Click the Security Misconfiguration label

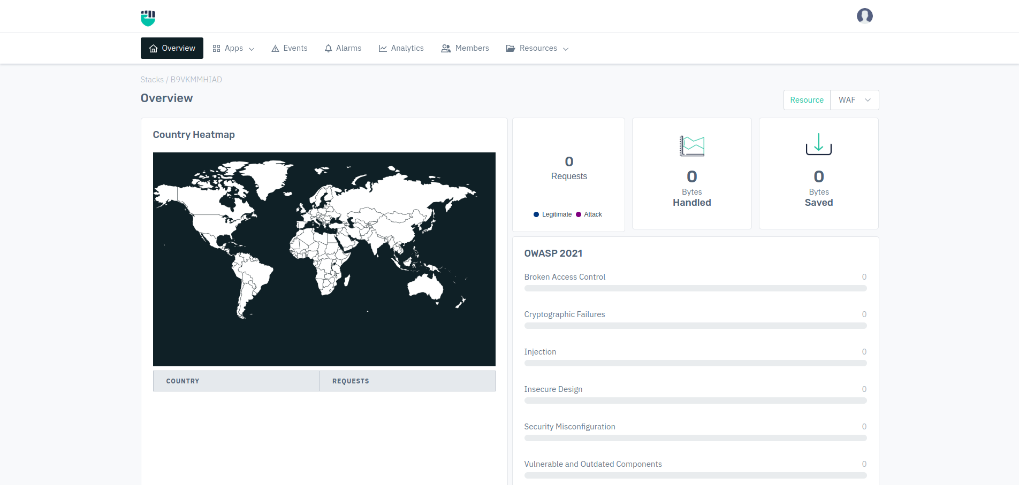pyautogui.click(x=569, y=427)
